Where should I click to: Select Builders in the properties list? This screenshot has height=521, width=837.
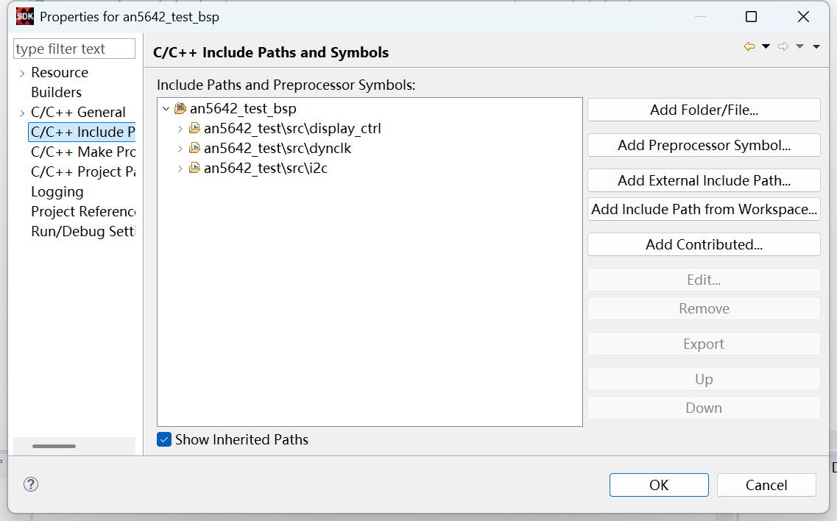56,93
